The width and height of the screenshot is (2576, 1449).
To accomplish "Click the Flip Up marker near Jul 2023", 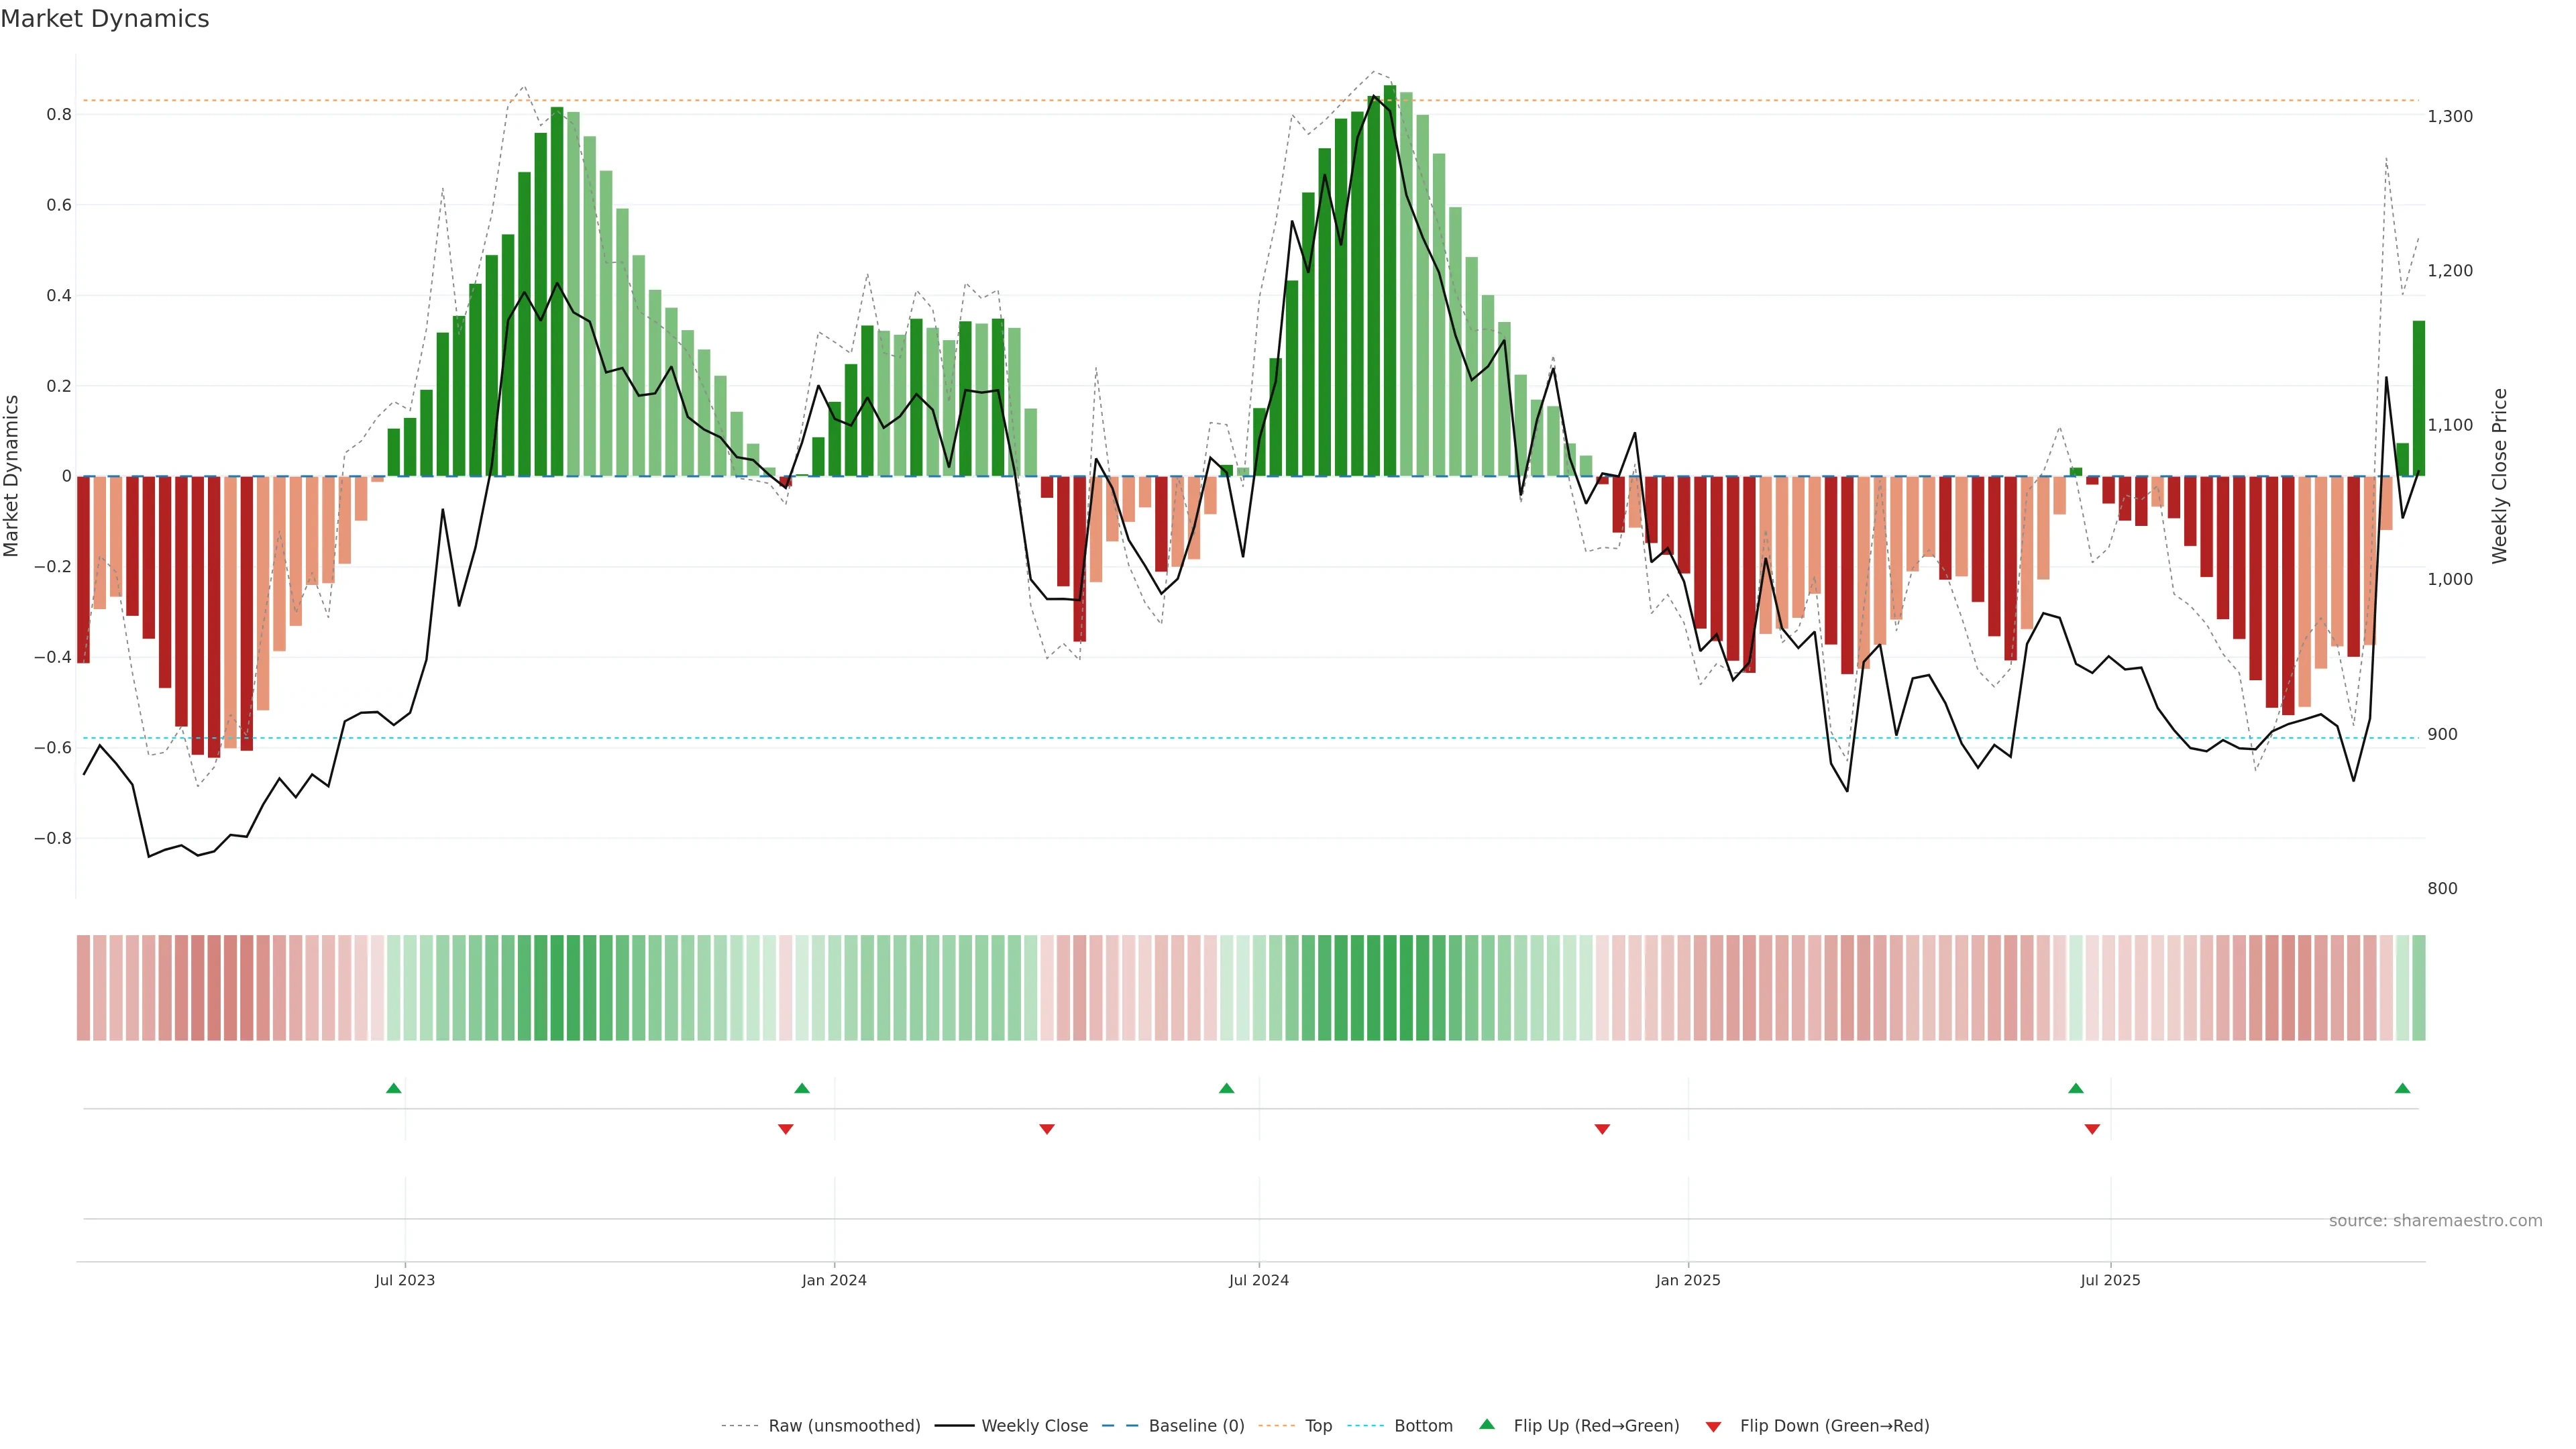I will point(394,1088).
